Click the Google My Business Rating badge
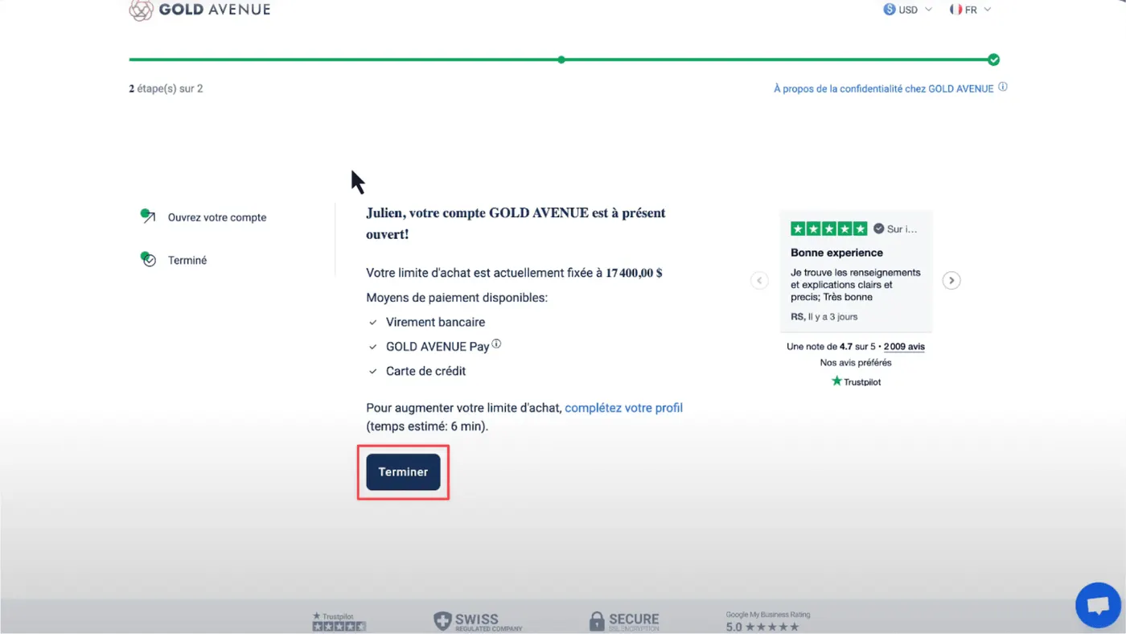 coord(768,621)
